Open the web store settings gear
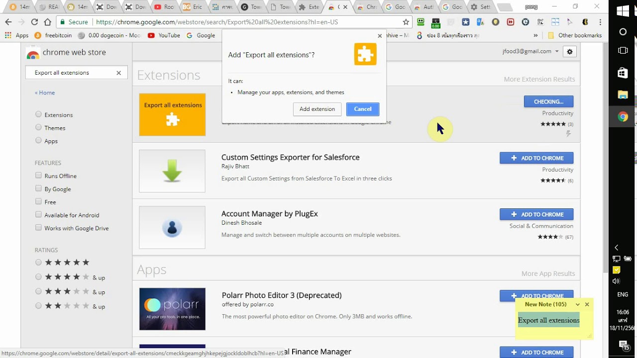 coord(570,51)
